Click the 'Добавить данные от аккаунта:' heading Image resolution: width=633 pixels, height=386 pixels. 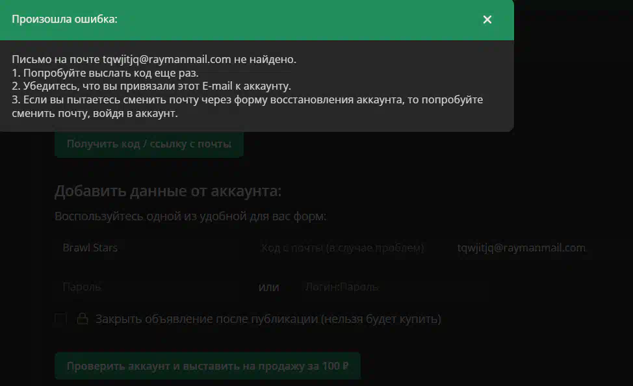(x=168, y=191)
